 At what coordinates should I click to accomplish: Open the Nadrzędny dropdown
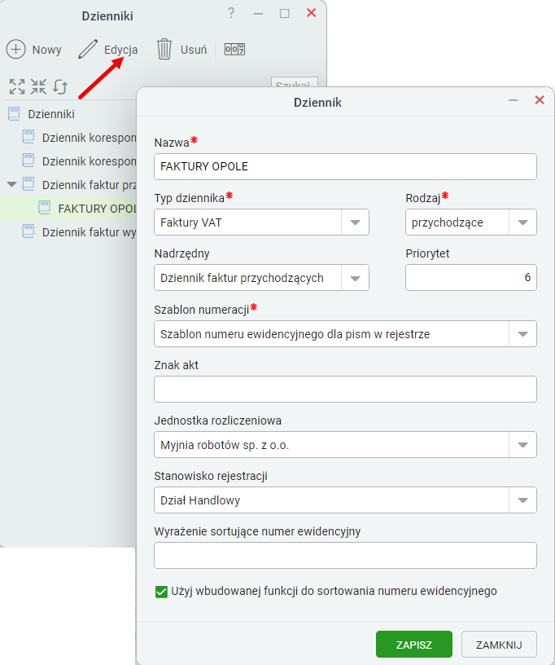click(x=355, y=278)
